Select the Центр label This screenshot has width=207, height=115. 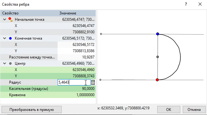point(20,63)
